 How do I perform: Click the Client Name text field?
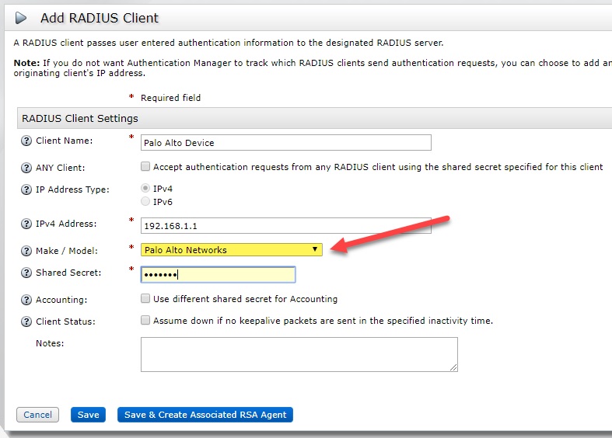[x=285, y=143]
